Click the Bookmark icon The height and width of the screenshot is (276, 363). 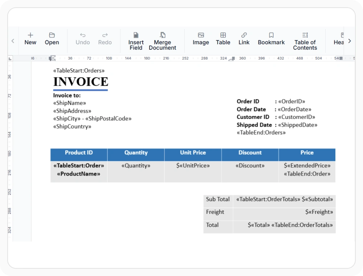click(271, 35)
